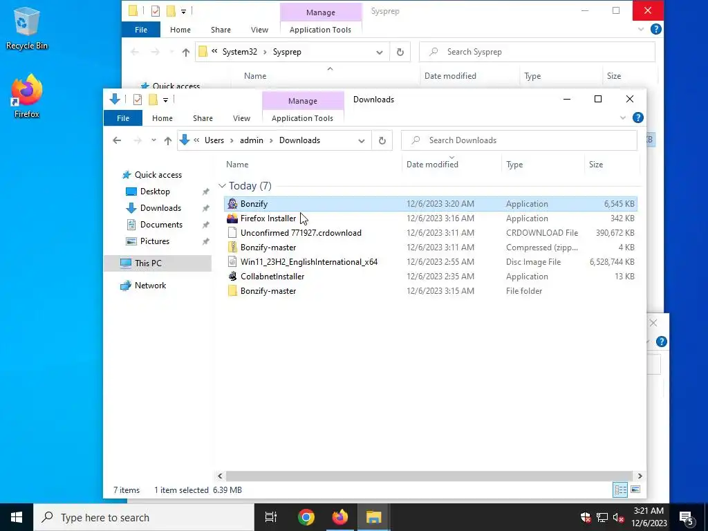This screenshot has height=531, width=708.
Task: Open Pictures in the navigation pane
Action: point(155,241)
